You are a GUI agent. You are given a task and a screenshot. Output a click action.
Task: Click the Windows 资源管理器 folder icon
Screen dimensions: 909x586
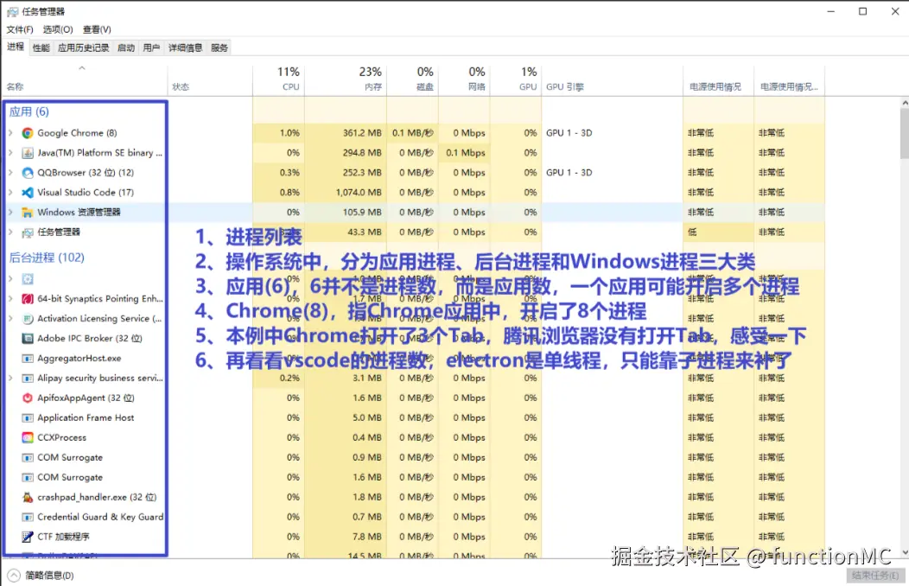pos(28,212)
